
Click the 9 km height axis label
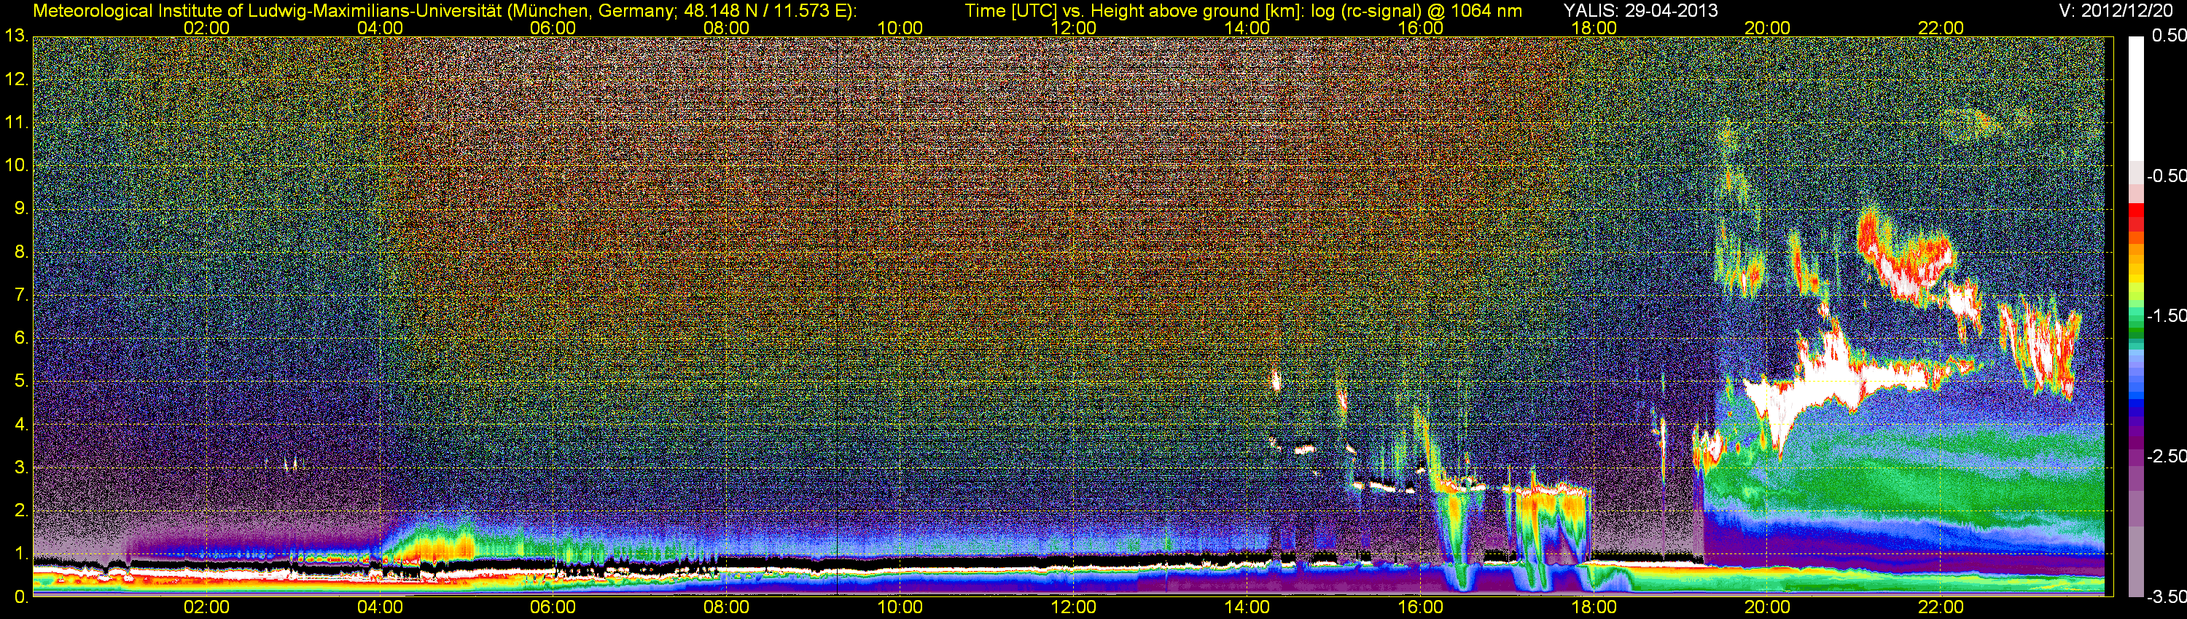point(20,208)
